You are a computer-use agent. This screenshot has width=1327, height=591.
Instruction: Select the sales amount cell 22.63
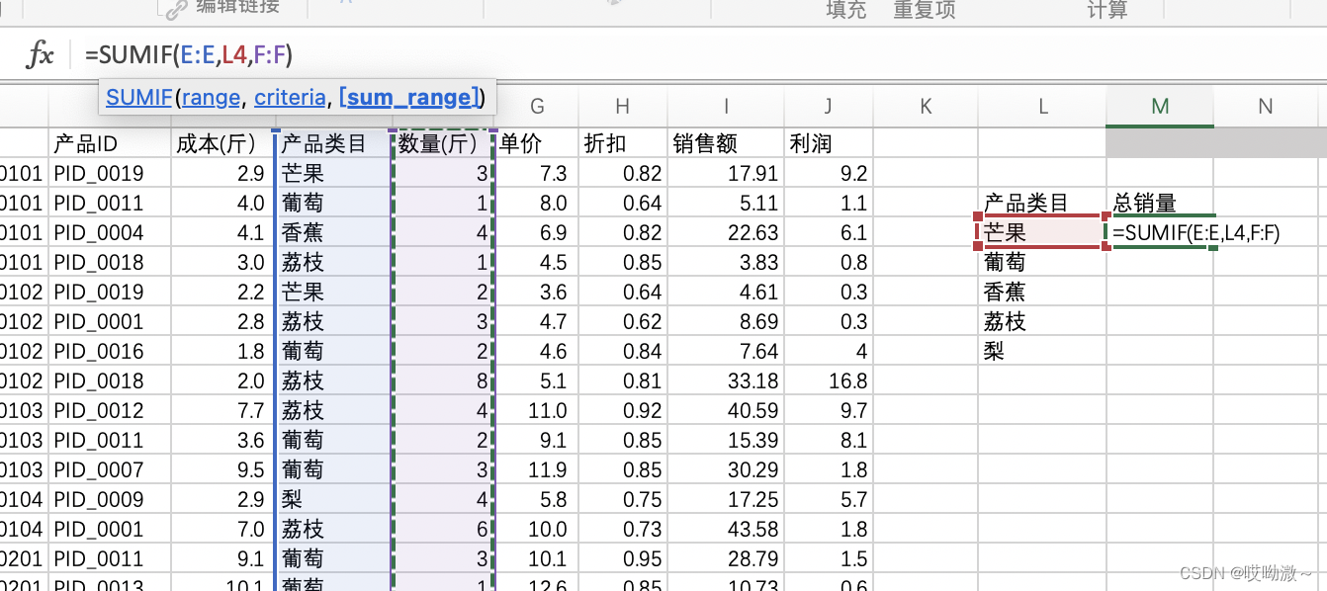726,232
